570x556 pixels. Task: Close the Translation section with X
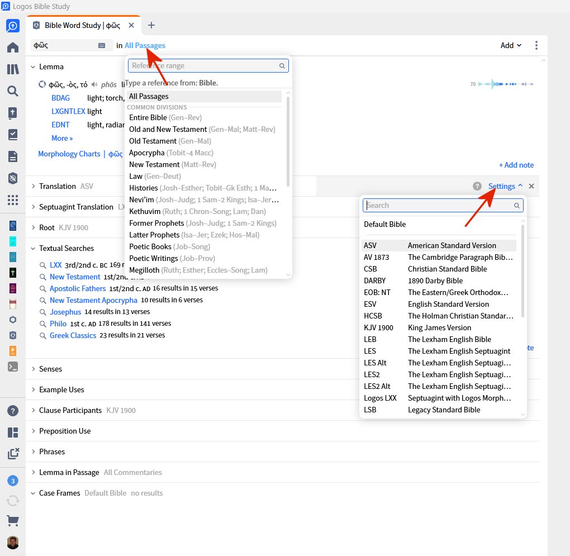[531, 186]
